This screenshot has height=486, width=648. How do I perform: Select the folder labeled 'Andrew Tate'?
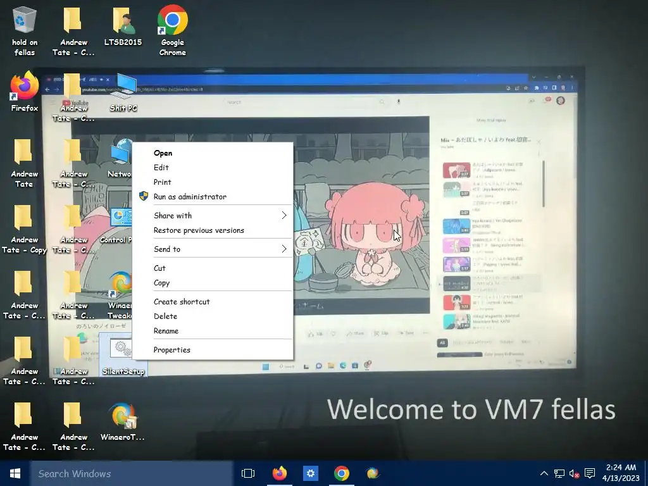point(23,163)
